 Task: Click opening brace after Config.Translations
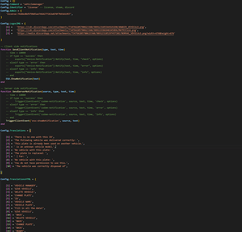pos(30,131)
